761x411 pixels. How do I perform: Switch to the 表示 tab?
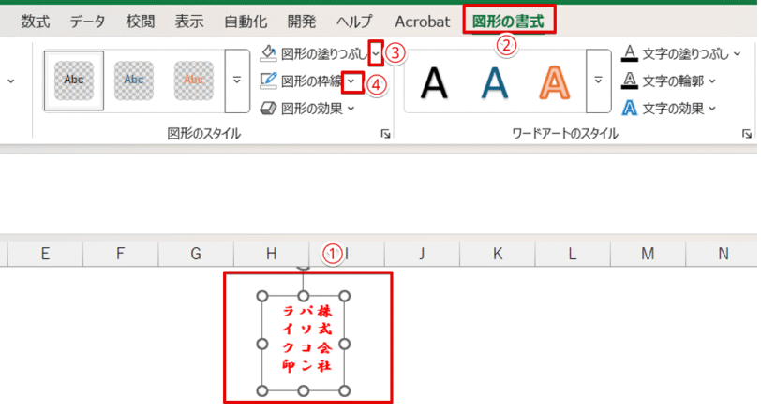pos(189,22)
